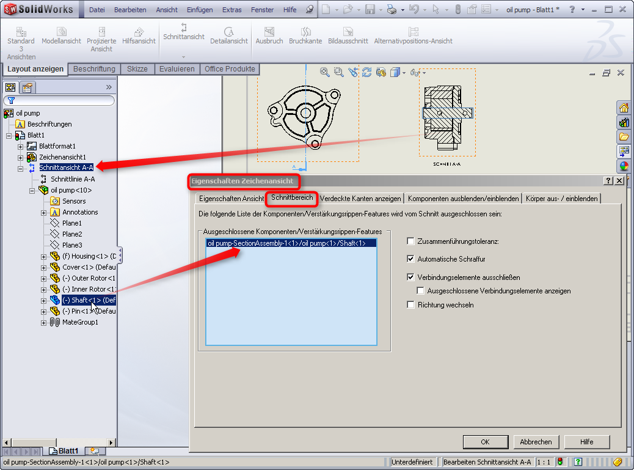Select the Bruchkante tool
Screen dimensions: 634x470
pyautogui.click(x=305, y=35)
